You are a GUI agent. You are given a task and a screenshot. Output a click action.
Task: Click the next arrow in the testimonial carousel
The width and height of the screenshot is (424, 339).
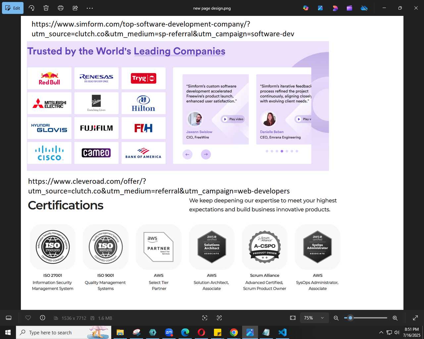point(206,154)
